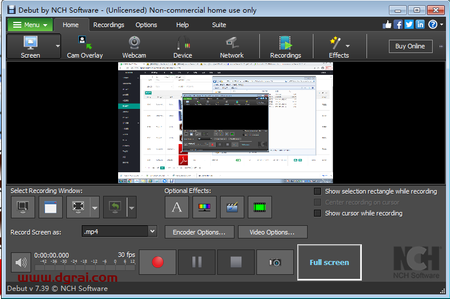Image resolution: width=450 pixels, height=299 pixels.
Task: Click the speaker audio icon
Action: 21,262
